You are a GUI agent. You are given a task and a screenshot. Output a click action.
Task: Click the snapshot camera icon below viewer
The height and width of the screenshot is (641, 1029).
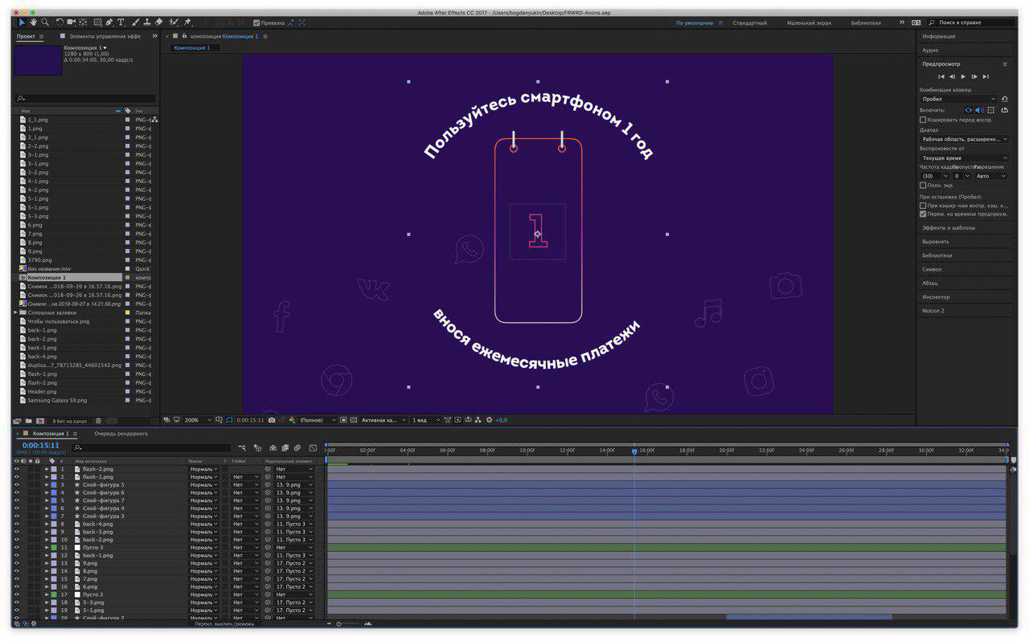click(272, 420)
